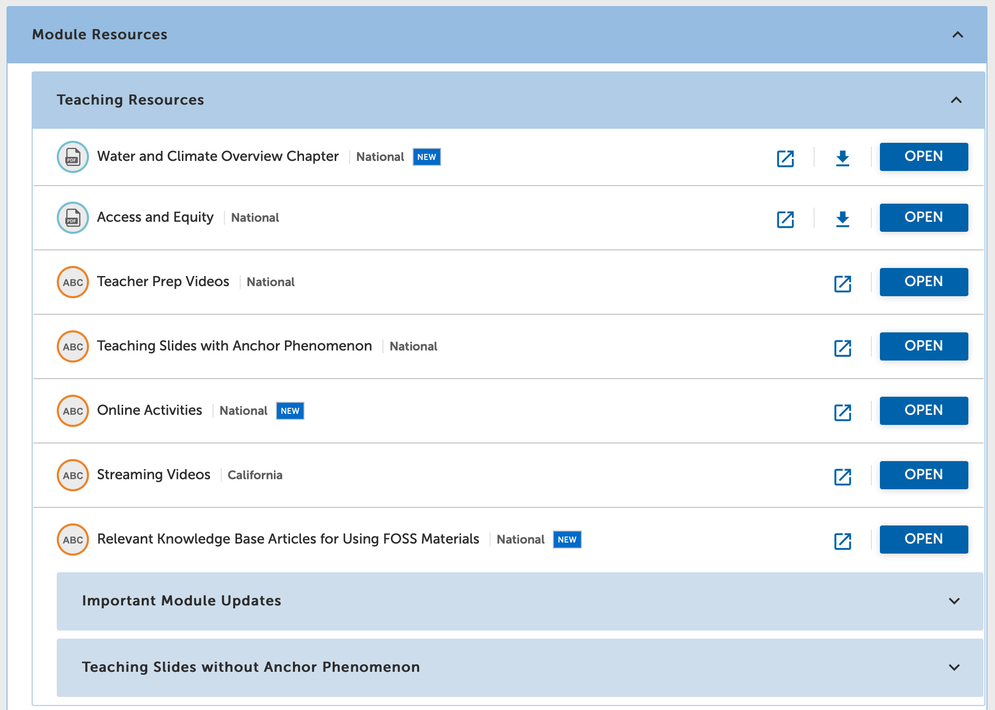Click NEW badge next to Online Activities
Screen dimensions: 995x710
(290, 411)
